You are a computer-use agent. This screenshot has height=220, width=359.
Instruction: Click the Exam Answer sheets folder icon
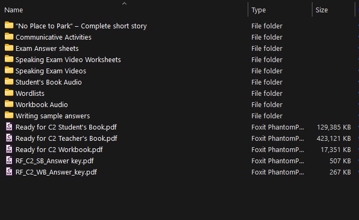9,48
